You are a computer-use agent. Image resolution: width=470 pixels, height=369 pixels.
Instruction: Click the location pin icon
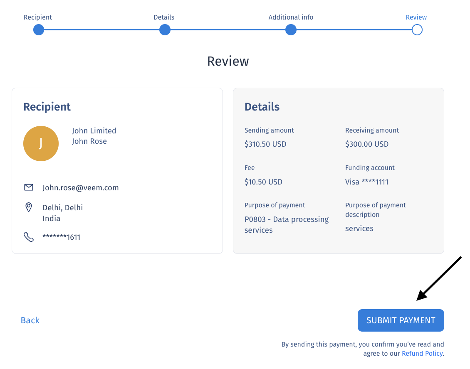point(29,207)
